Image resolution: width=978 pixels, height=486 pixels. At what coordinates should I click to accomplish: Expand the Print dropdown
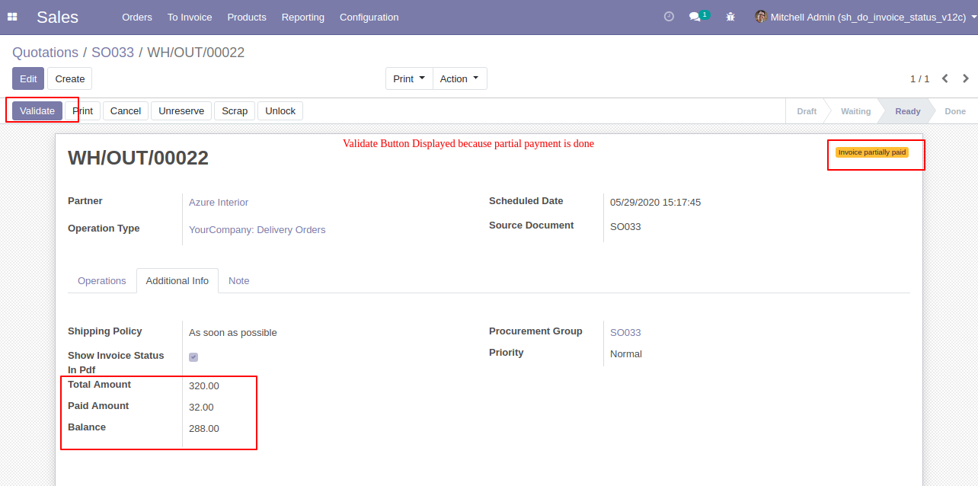coord(409,78)
